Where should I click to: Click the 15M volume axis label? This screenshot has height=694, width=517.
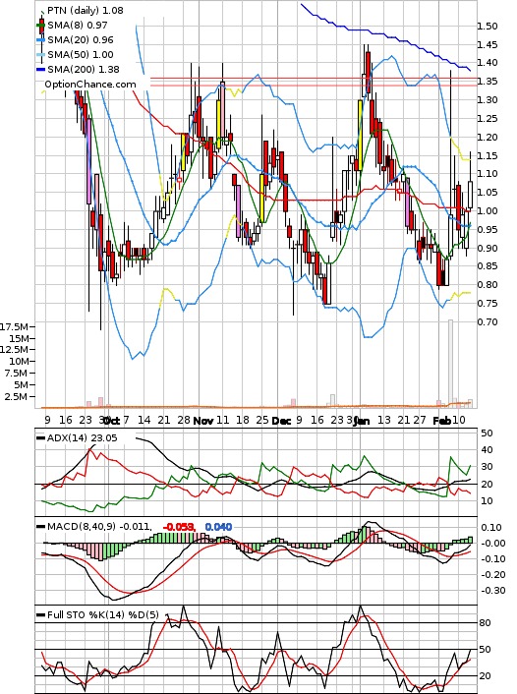(x=18, y=338)
